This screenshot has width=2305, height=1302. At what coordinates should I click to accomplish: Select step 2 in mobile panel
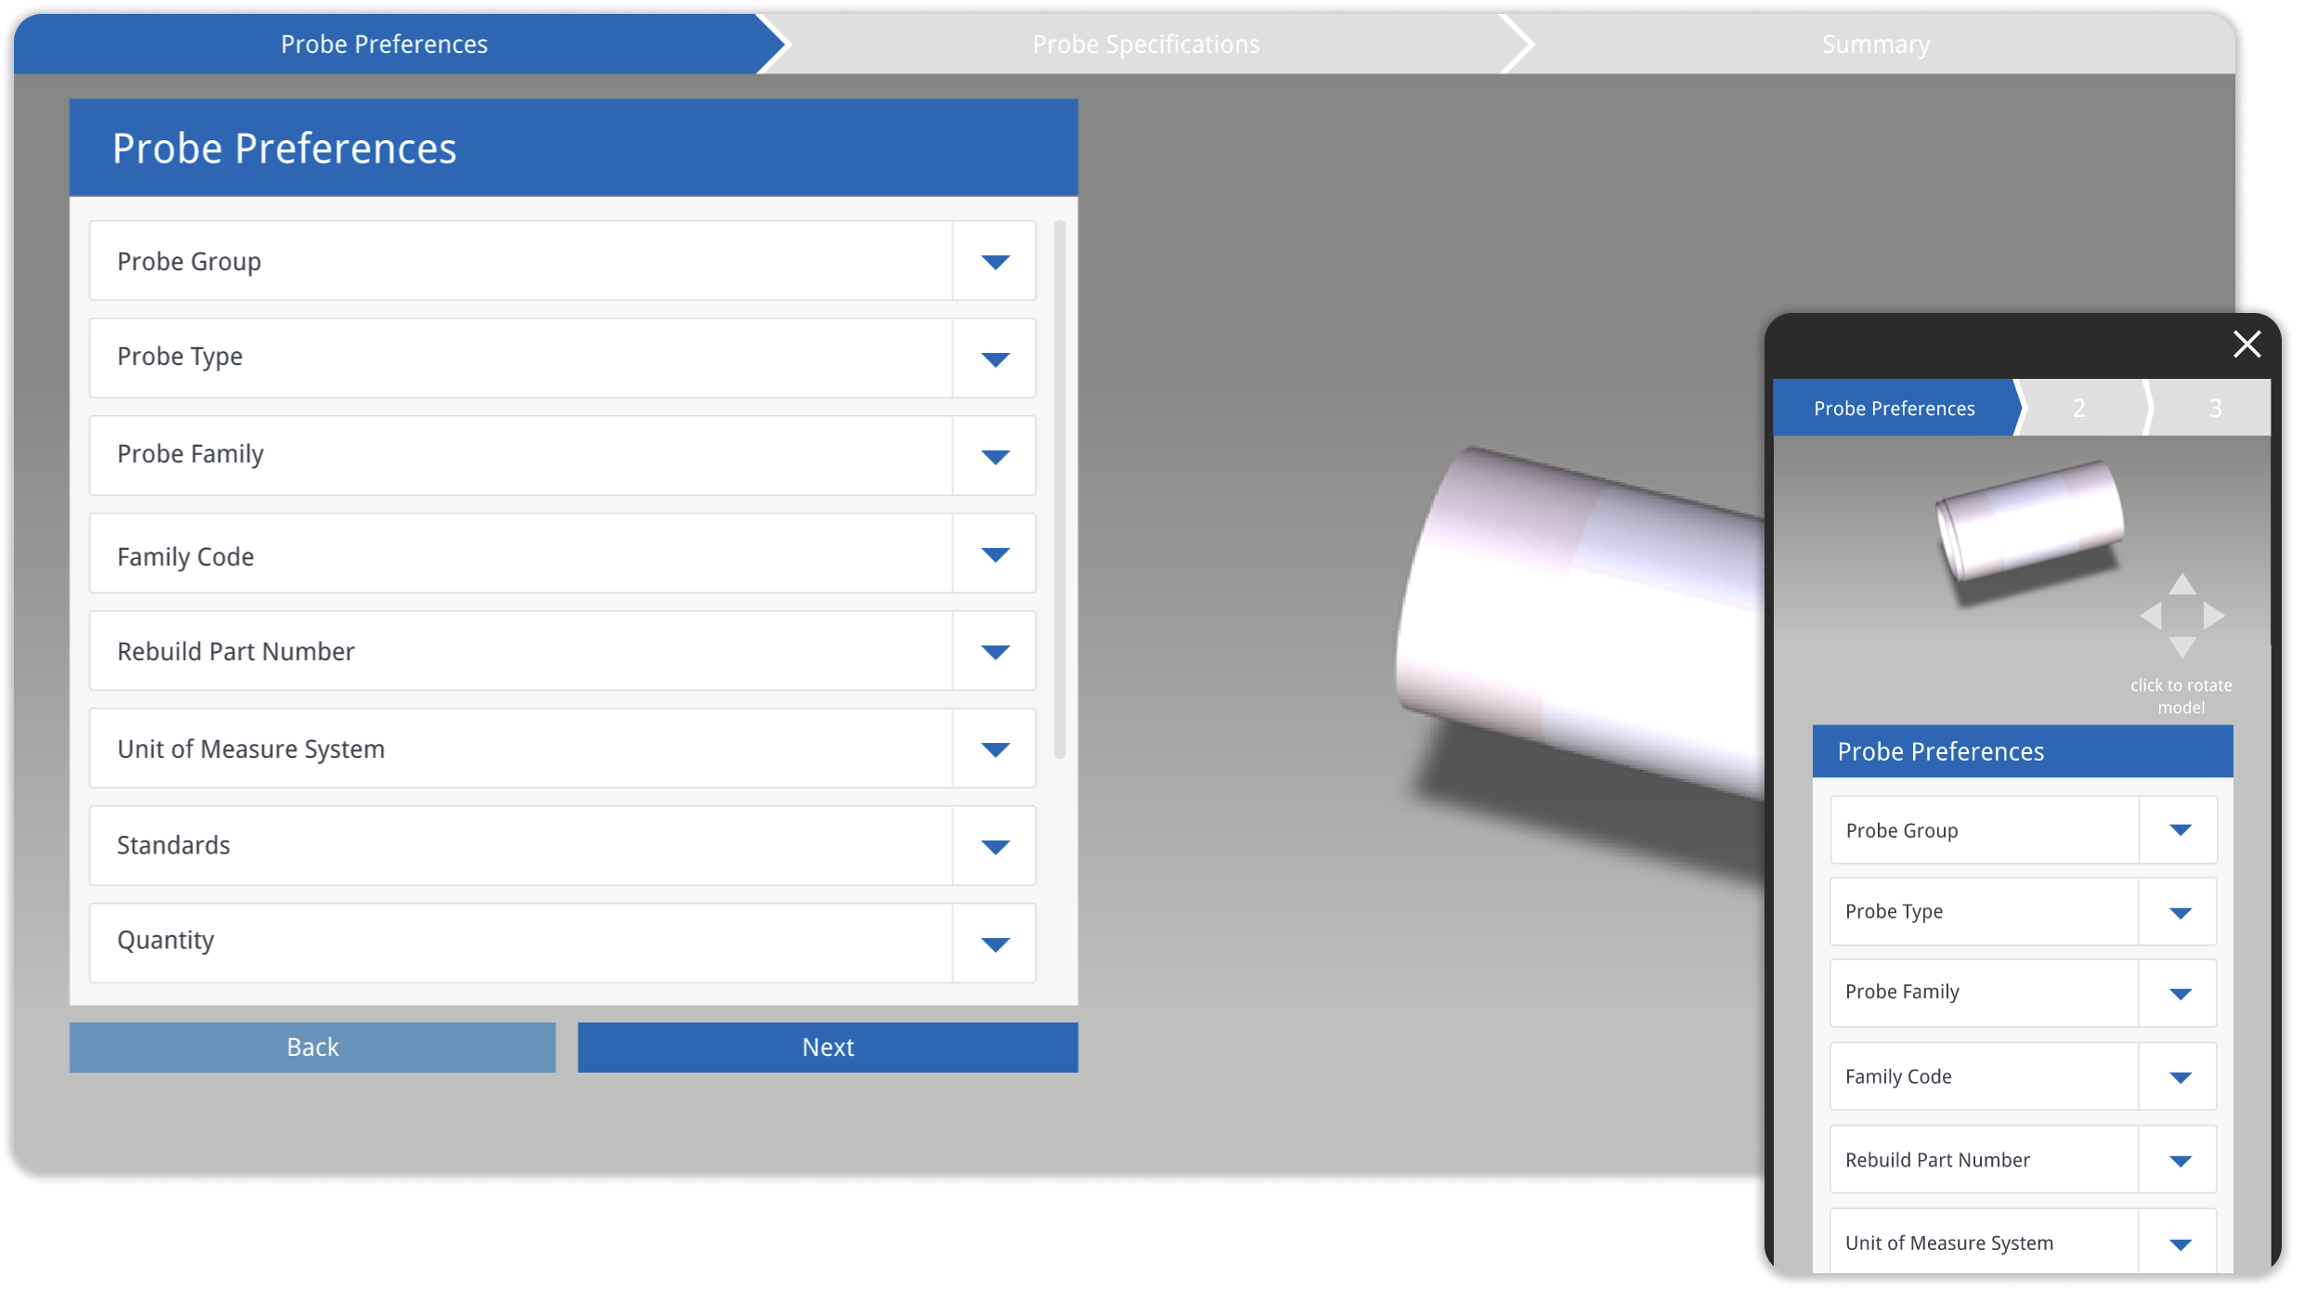(2079, 408)
